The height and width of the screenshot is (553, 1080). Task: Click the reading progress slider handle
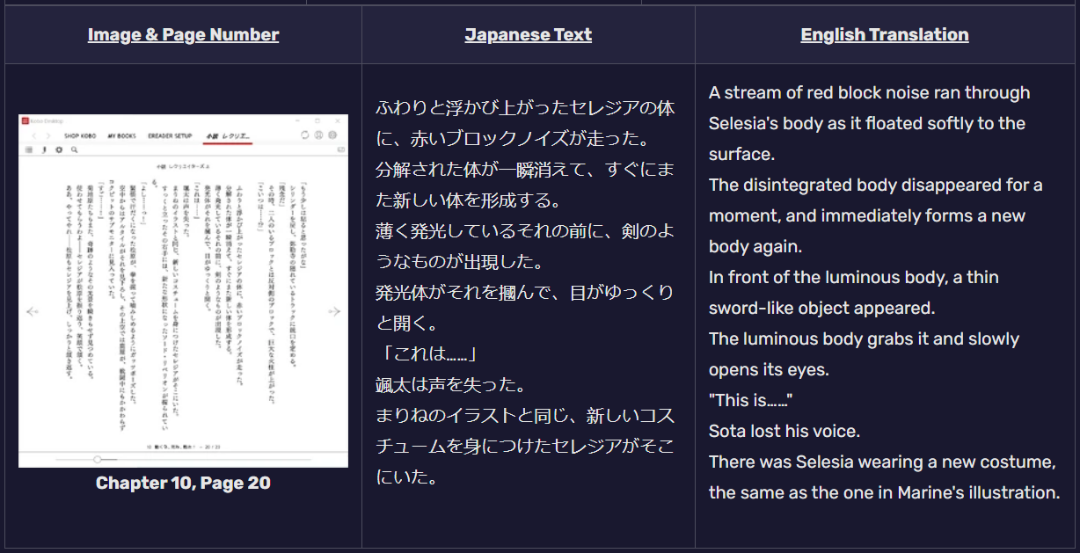tap(97, 459)
